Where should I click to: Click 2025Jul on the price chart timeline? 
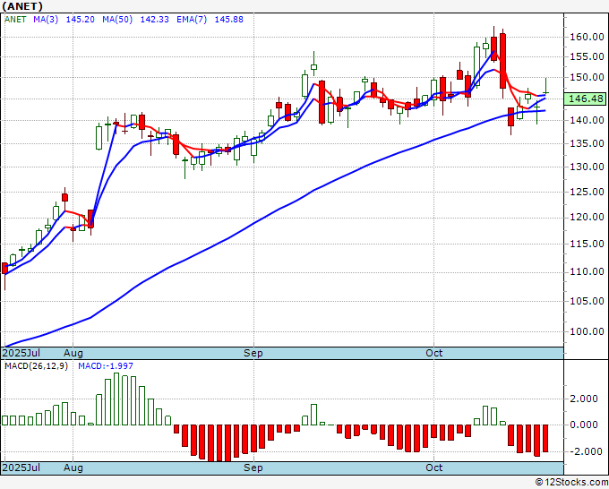tap(21, 353)
